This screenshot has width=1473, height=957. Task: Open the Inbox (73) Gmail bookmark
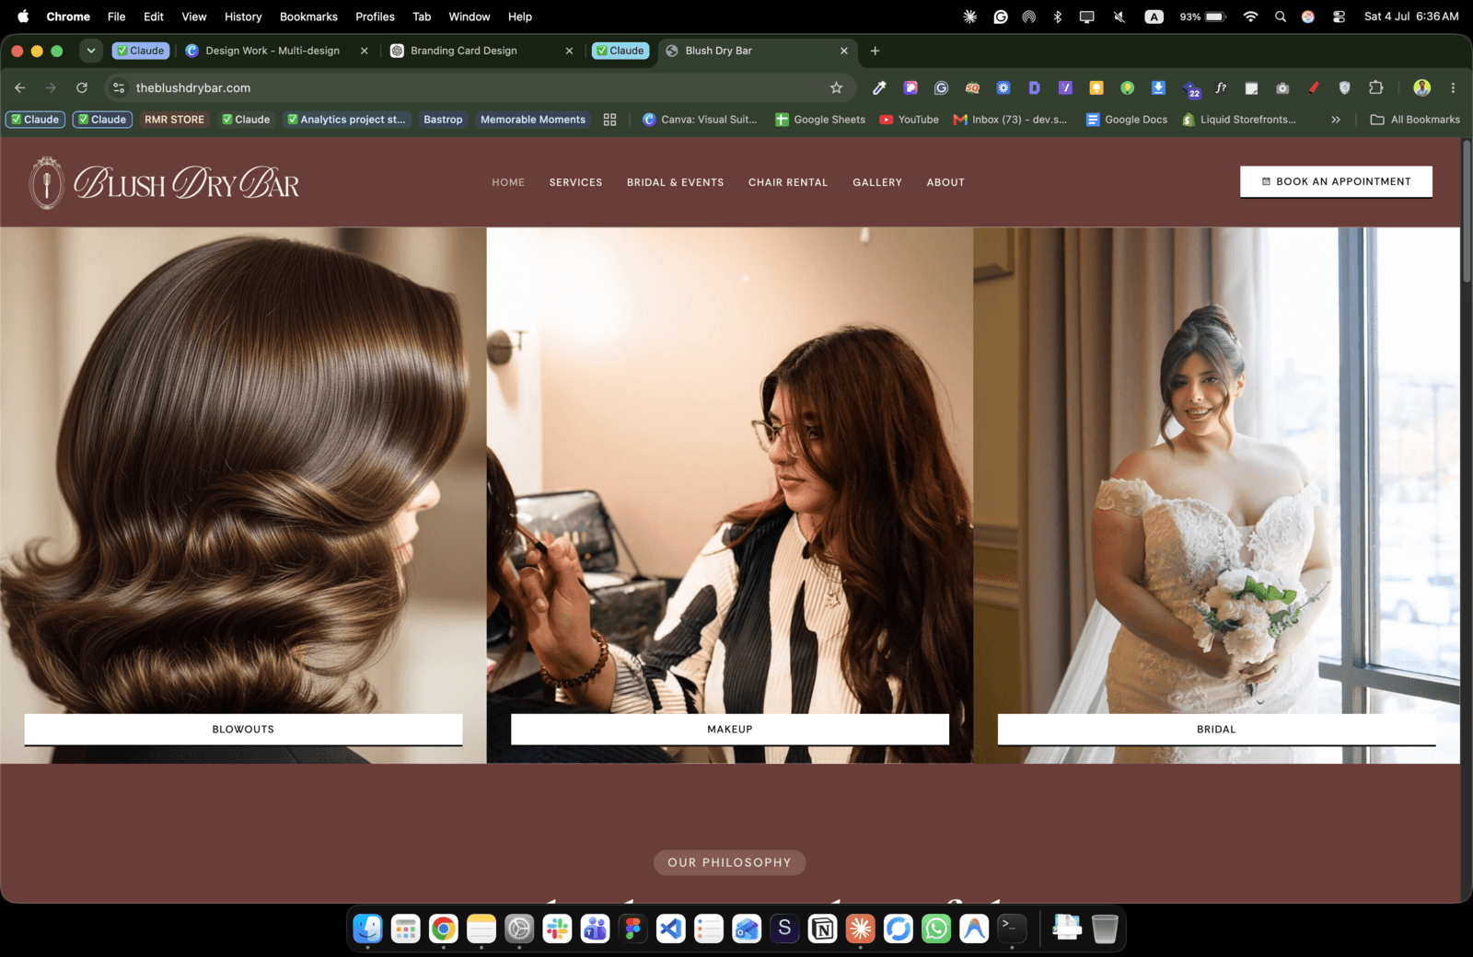[1010, 120]
